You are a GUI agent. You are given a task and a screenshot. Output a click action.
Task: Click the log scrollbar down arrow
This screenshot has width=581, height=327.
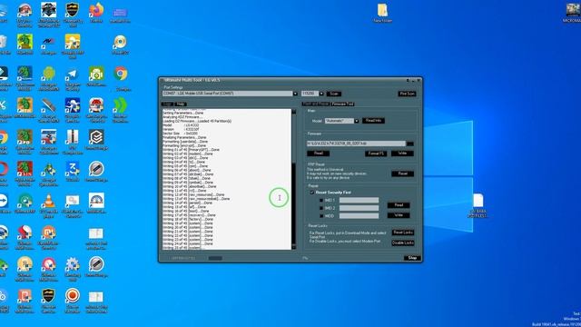pos(294,247)
